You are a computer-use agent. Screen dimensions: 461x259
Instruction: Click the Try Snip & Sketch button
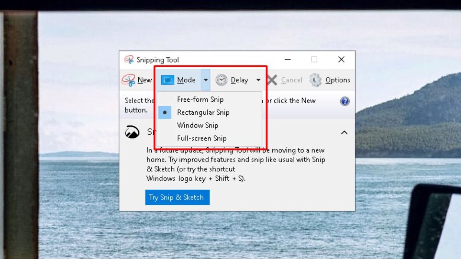point(177,197)
